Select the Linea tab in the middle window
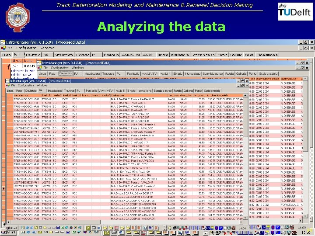Viewport: 315px width, 236px height. [x=42, y=74]
